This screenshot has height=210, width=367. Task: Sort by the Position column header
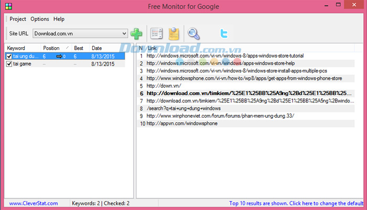[51, 48]
